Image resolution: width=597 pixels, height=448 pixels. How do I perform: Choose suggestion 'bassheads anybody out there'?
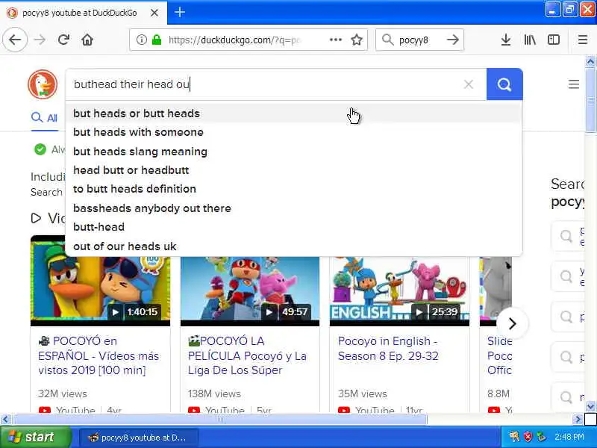tap(293, 208)
